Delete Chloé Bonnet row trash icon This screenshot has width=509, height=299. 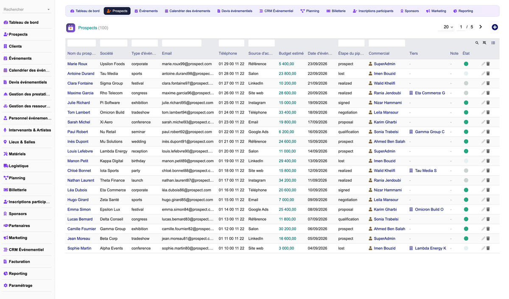[x=488, y=171]
